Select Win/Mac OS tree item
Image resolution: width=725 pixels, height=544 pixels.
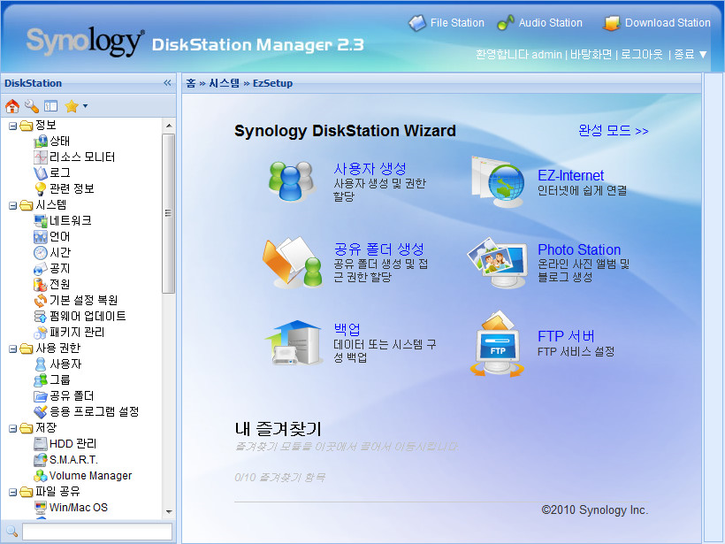(x=79, y=508)
